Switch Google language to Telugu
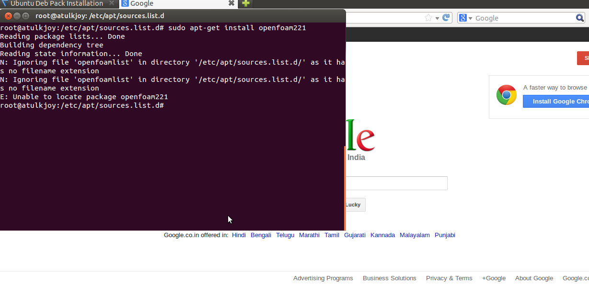Viewport: 589px width, 286px height. pyautogui.click(x=285, y=235)
